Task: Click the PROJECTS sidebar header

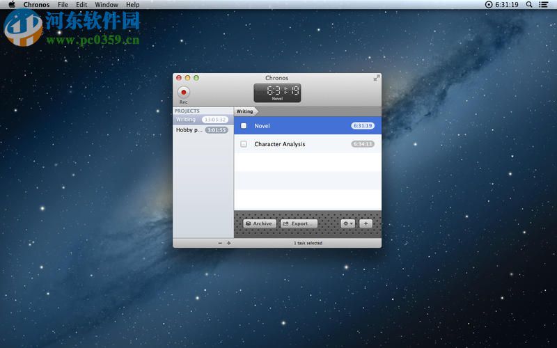Action: point(187,111)
